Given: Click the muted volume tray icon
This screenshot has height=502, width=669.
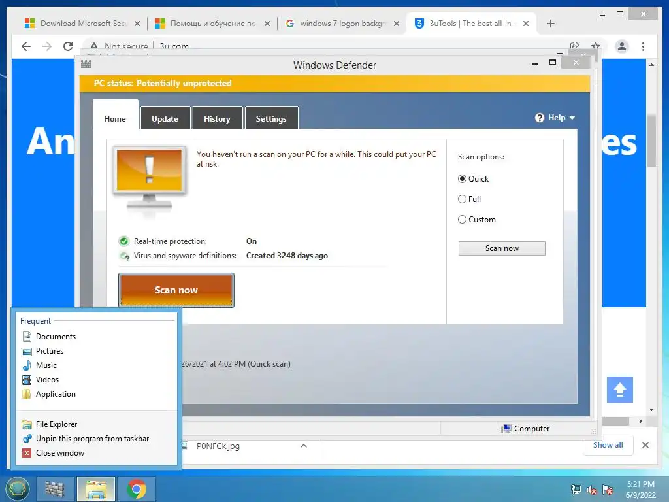Looking at the screenshot, I should click(592, 490).
